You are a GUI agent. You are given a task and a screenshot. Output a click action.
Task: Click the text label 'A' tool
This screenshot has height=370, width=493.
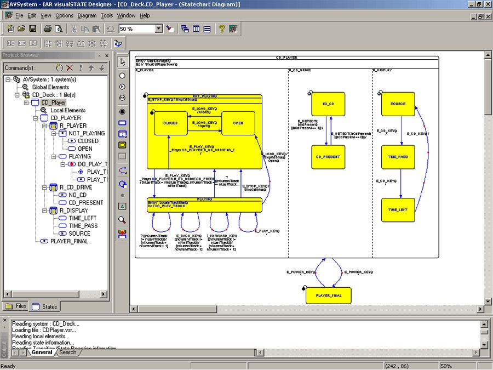tap(122, 206)
